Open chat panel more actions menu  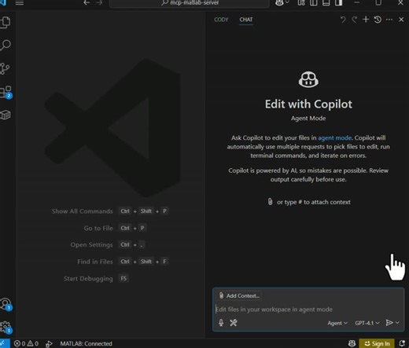pyautogui.click(x=389, y=20)
